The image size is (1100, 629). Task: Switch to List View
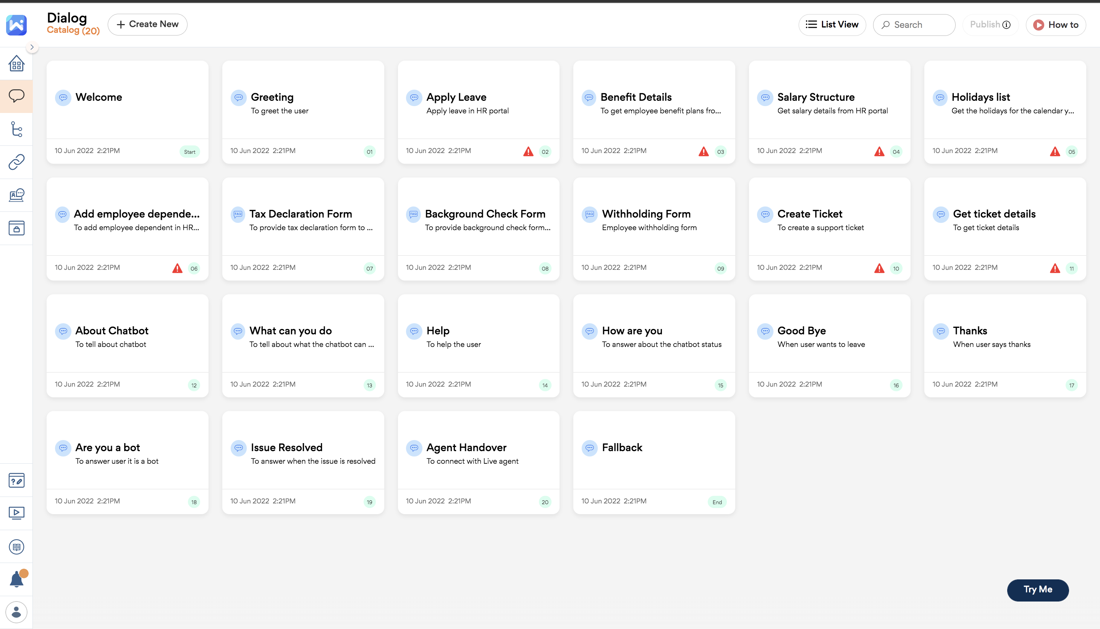[832, 25]
